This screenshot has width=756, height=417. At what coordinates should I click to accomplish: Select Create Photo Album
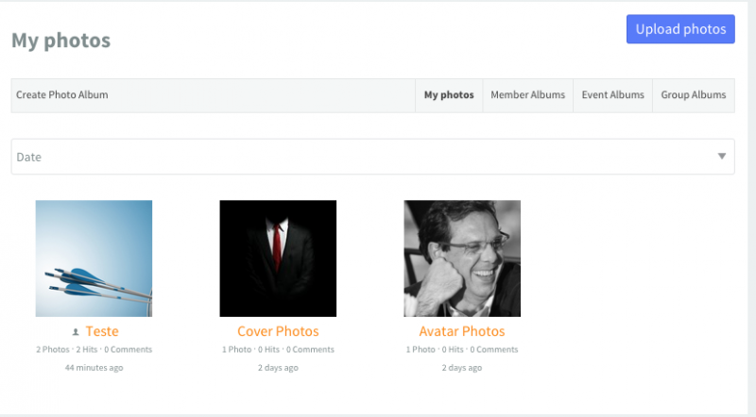tap(62, 95)
